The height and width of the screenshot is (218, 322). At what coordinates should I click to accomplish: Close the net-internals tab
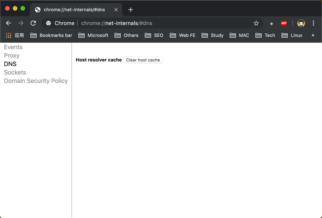[x=116, y=10]
